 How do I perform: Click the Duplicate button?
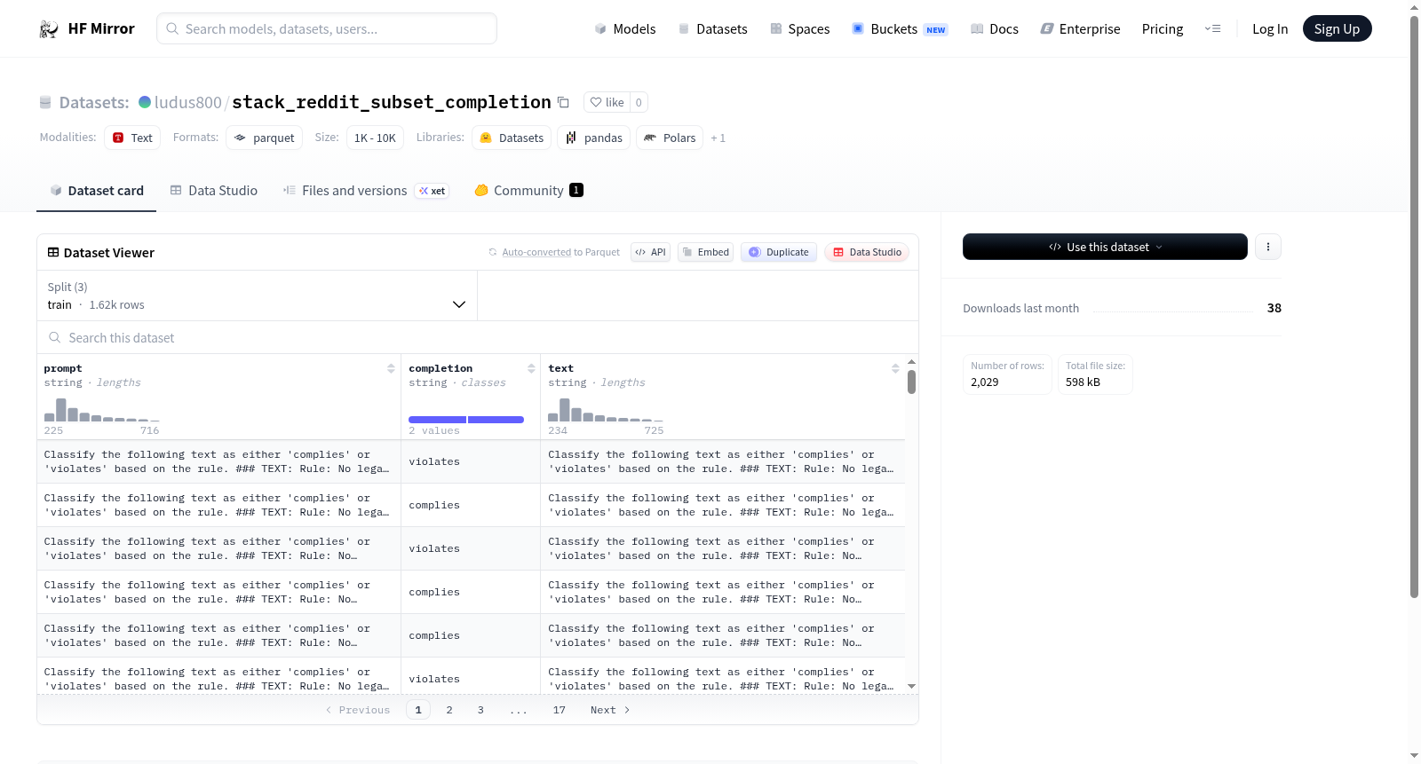(x=779, y=252)
